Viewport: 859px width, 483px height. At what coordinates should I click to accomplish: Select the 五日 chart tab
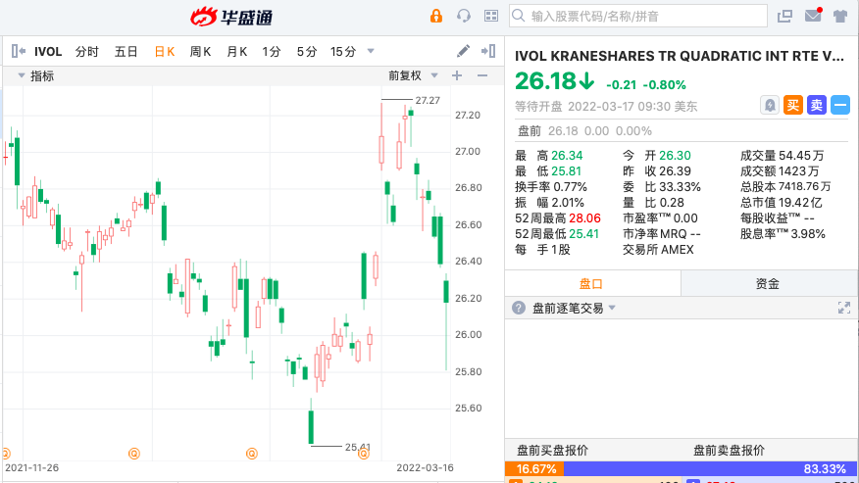[x=126, y=52]
